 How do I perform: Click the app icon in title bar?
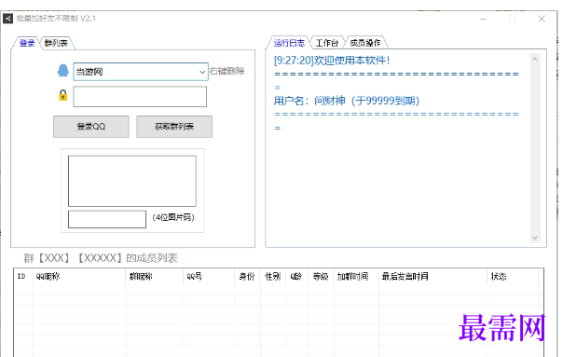pyautogui.click(x=7, y=19)
